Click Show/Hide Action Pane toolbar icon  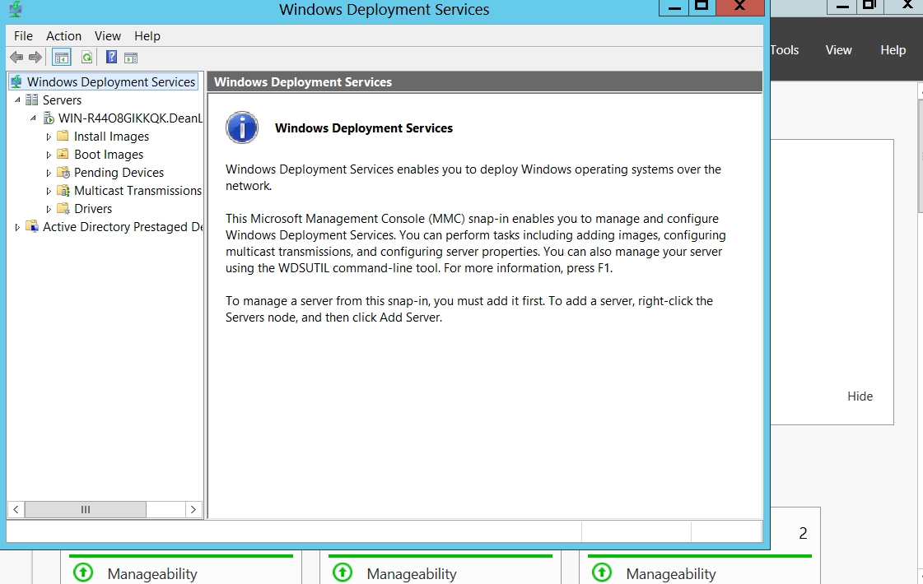[x=131, y=58]
